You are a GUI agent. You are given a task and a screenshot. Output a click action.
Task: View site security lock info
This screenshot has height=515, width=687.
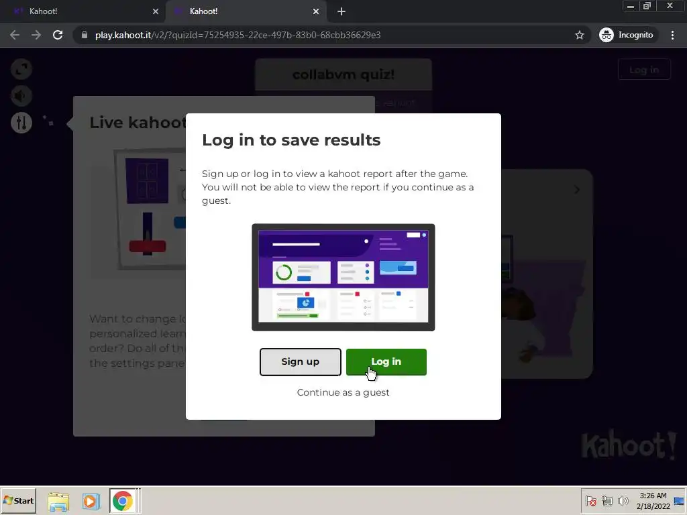85,35
